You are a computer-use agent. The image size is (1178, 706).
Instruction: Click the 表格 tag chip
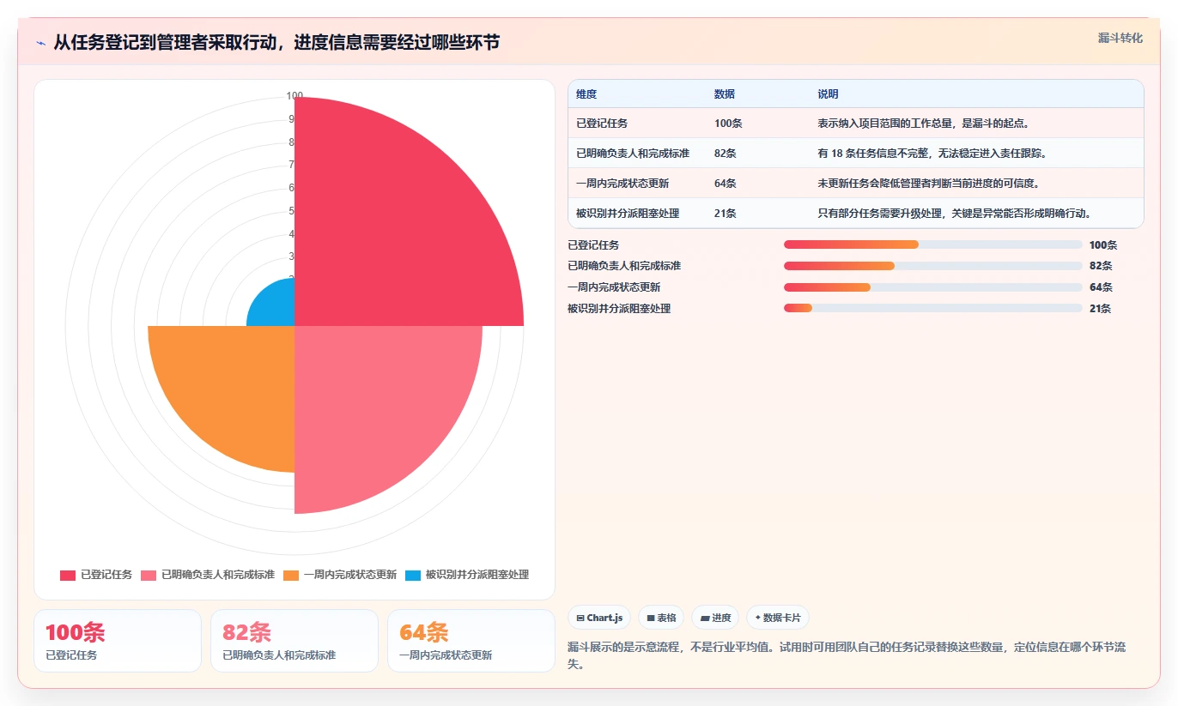point(661,618)
